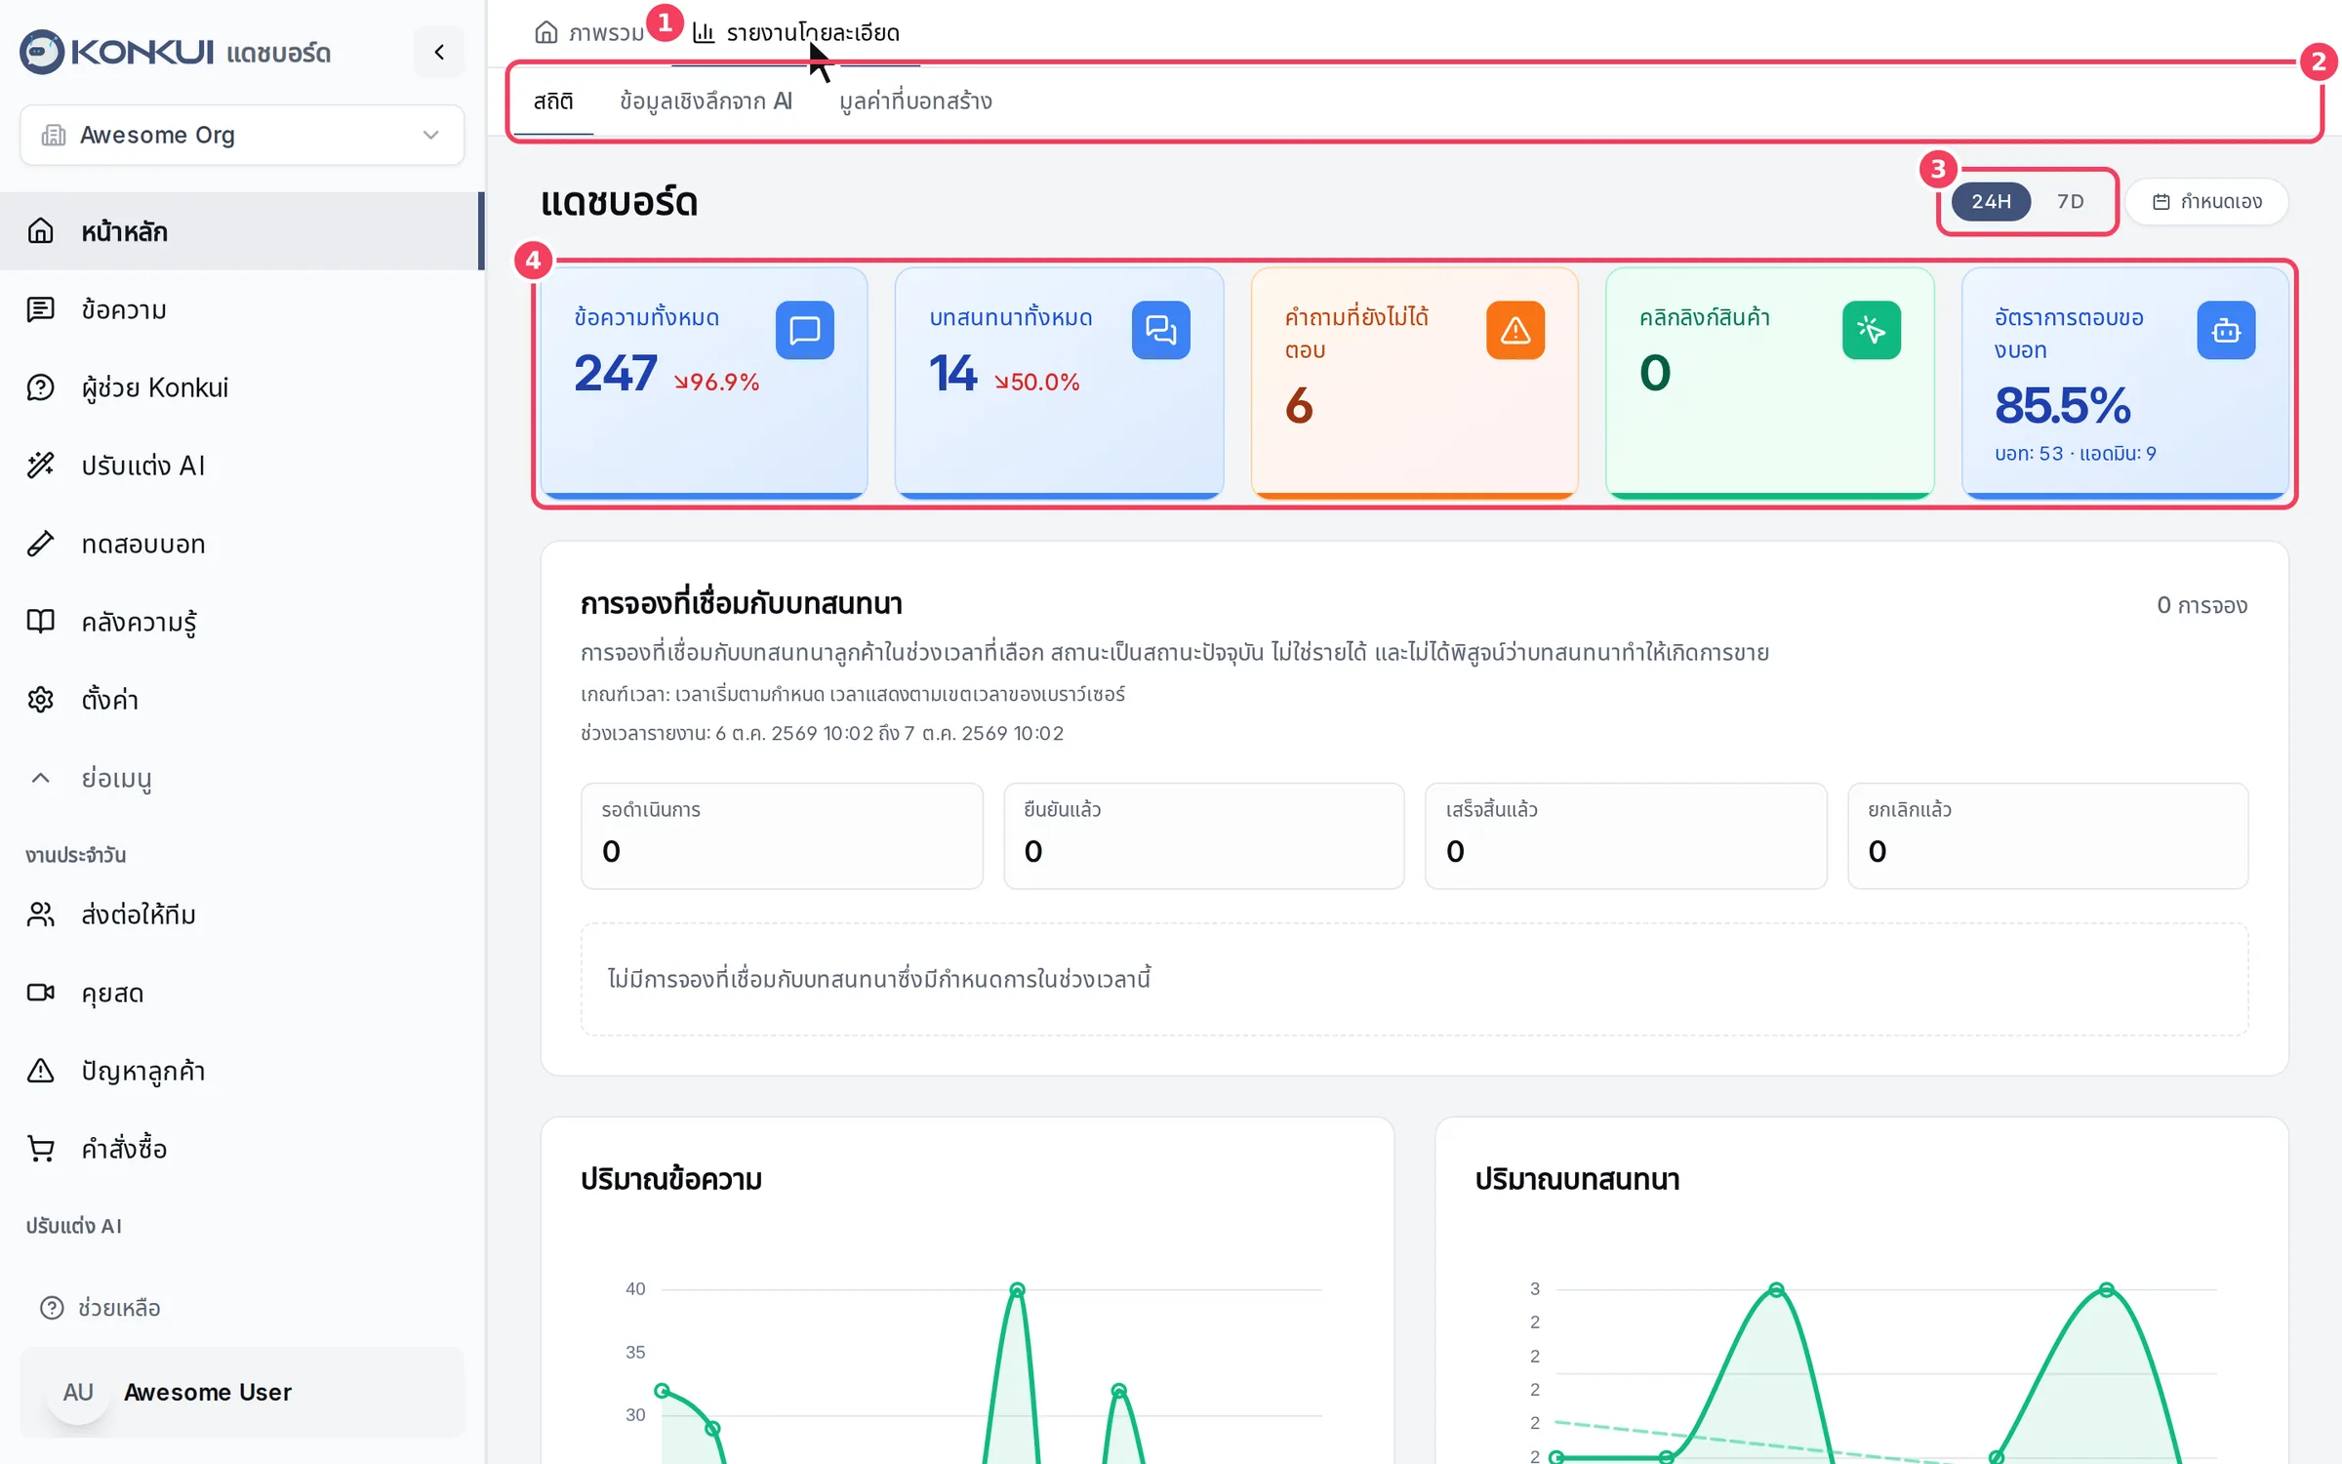
Task: Open ผู้ช่วย Konkui assistant icon
Action: (x=40, y=387)
